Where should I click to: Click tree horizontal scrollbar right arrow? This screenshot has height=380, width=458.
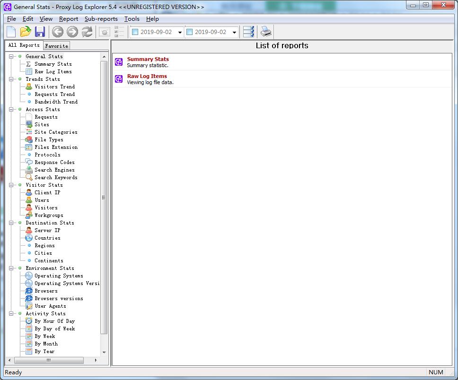pyautogui.click(x=96, y=360)
